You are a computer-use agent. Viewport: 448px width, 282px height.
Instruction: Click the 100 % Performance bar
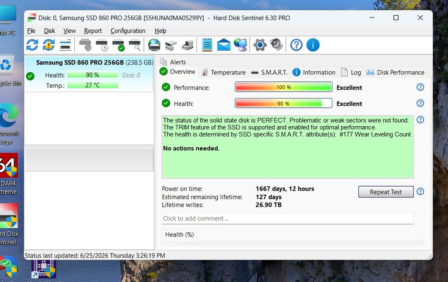(x=284, y=87)
